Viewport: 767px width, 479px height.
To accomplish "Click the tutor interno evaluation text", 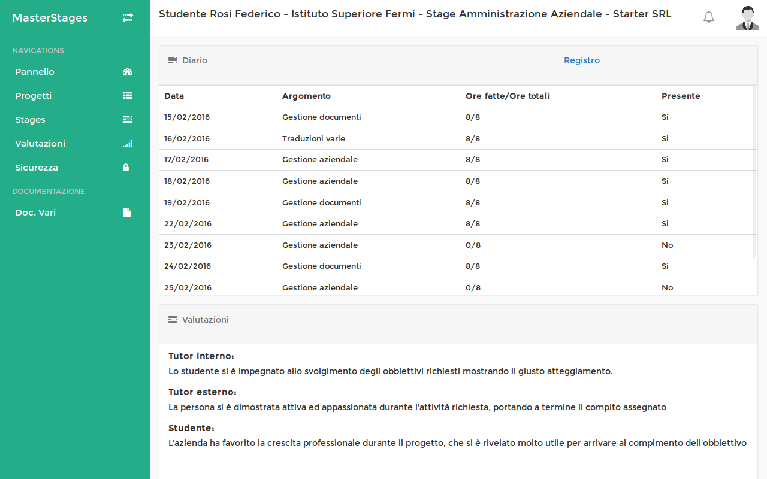I will click(x=391, y=371).
